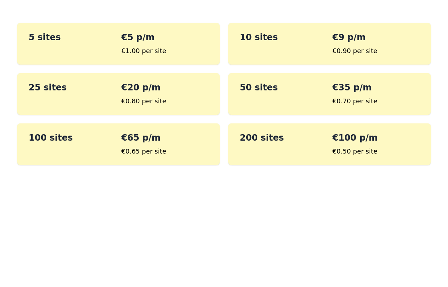Click the €0.70 per site text

pos(355,101)
